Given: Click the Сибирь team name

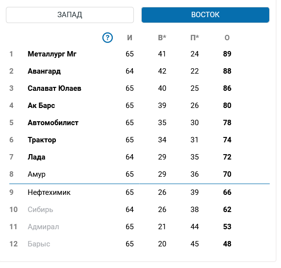Looking at the screenshot, I should 40,210.
